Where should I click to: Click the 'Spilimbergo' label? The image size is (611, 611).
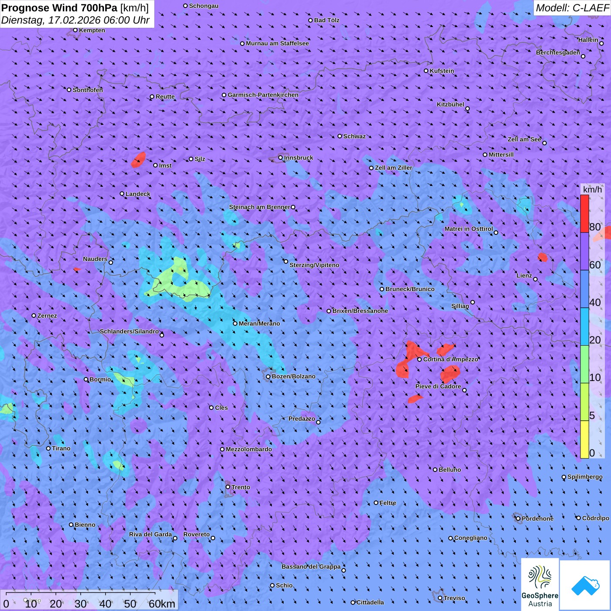[x=585, y=477]
